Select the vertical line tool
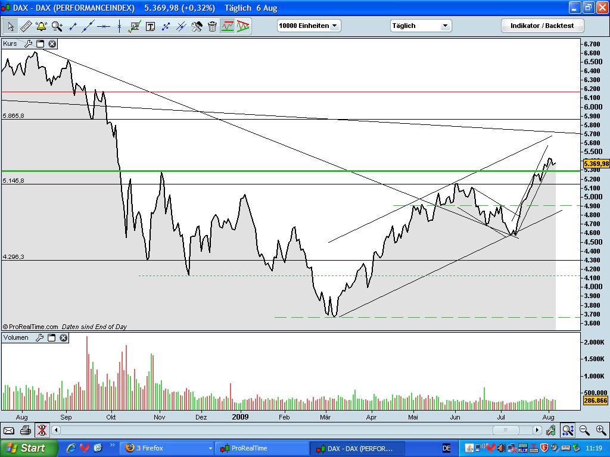The height and width of the screenshot is (457, 610). click(x=119, y=26)
